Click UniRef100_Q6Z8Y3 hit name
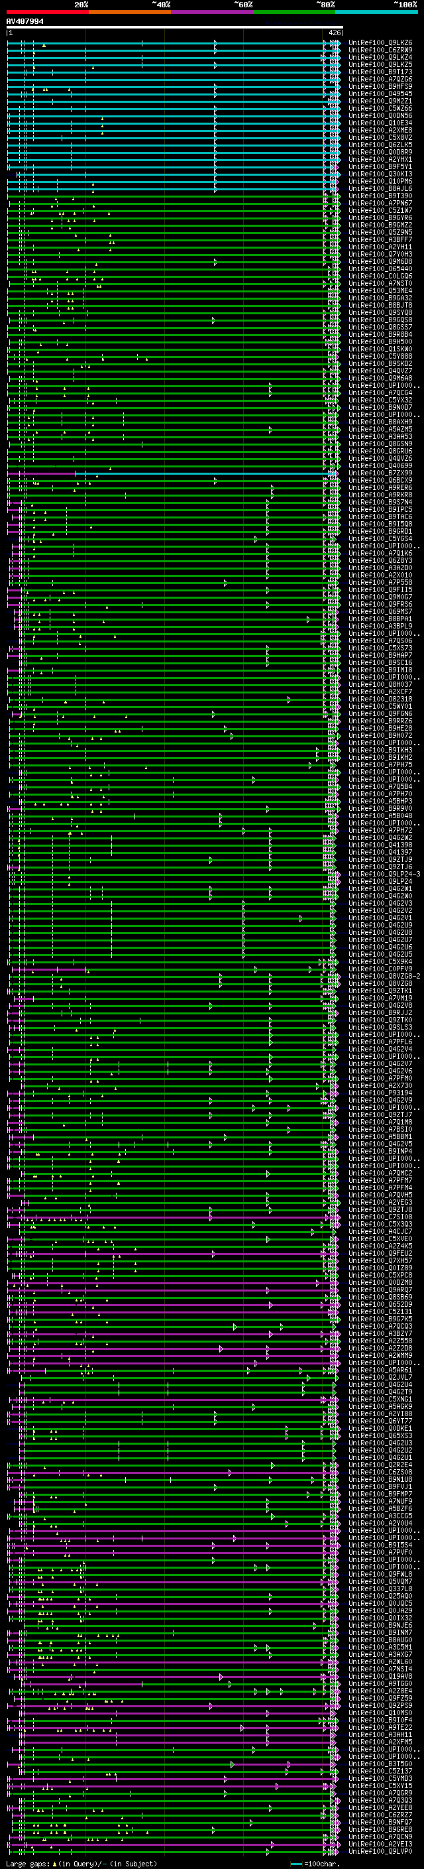 click(x=380, y=560)
